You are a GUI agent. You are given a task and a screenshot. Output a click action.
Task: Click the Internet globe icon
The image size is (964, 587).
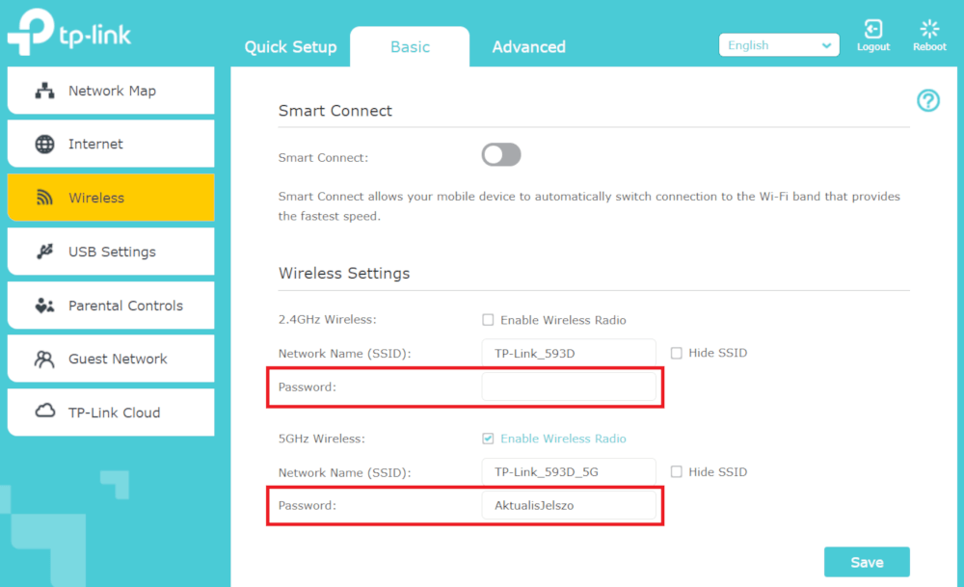click(x=44, y=144)
